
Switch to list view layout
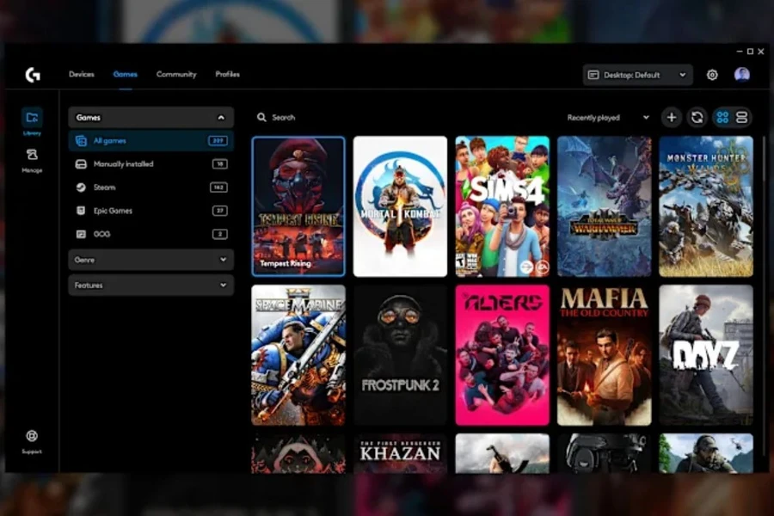741,118
